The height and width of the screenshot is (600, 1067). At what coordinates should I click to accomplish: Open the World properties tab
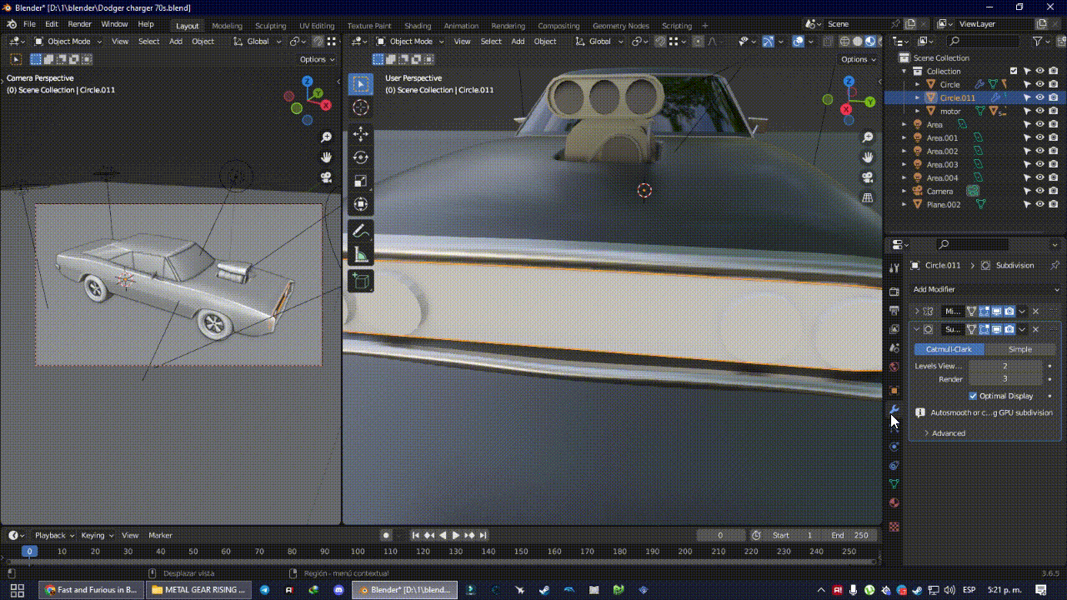[x=894, y=367]
